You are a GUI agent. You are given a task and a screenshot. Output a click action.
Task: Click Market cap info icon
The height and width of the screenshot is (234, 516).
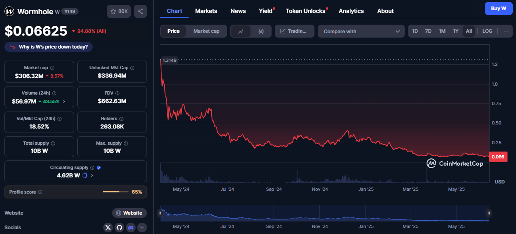(52, 68)
